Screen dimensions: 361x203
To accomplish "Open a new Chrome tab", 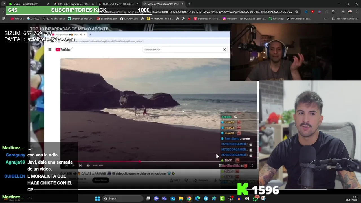I will [189, 4].
